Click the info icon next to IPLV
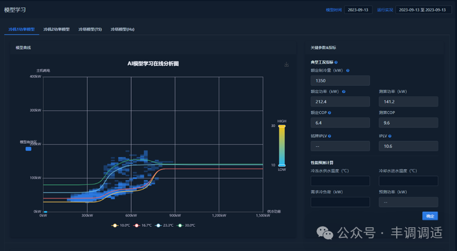This screenshot has width=457, height=251. 390,136
